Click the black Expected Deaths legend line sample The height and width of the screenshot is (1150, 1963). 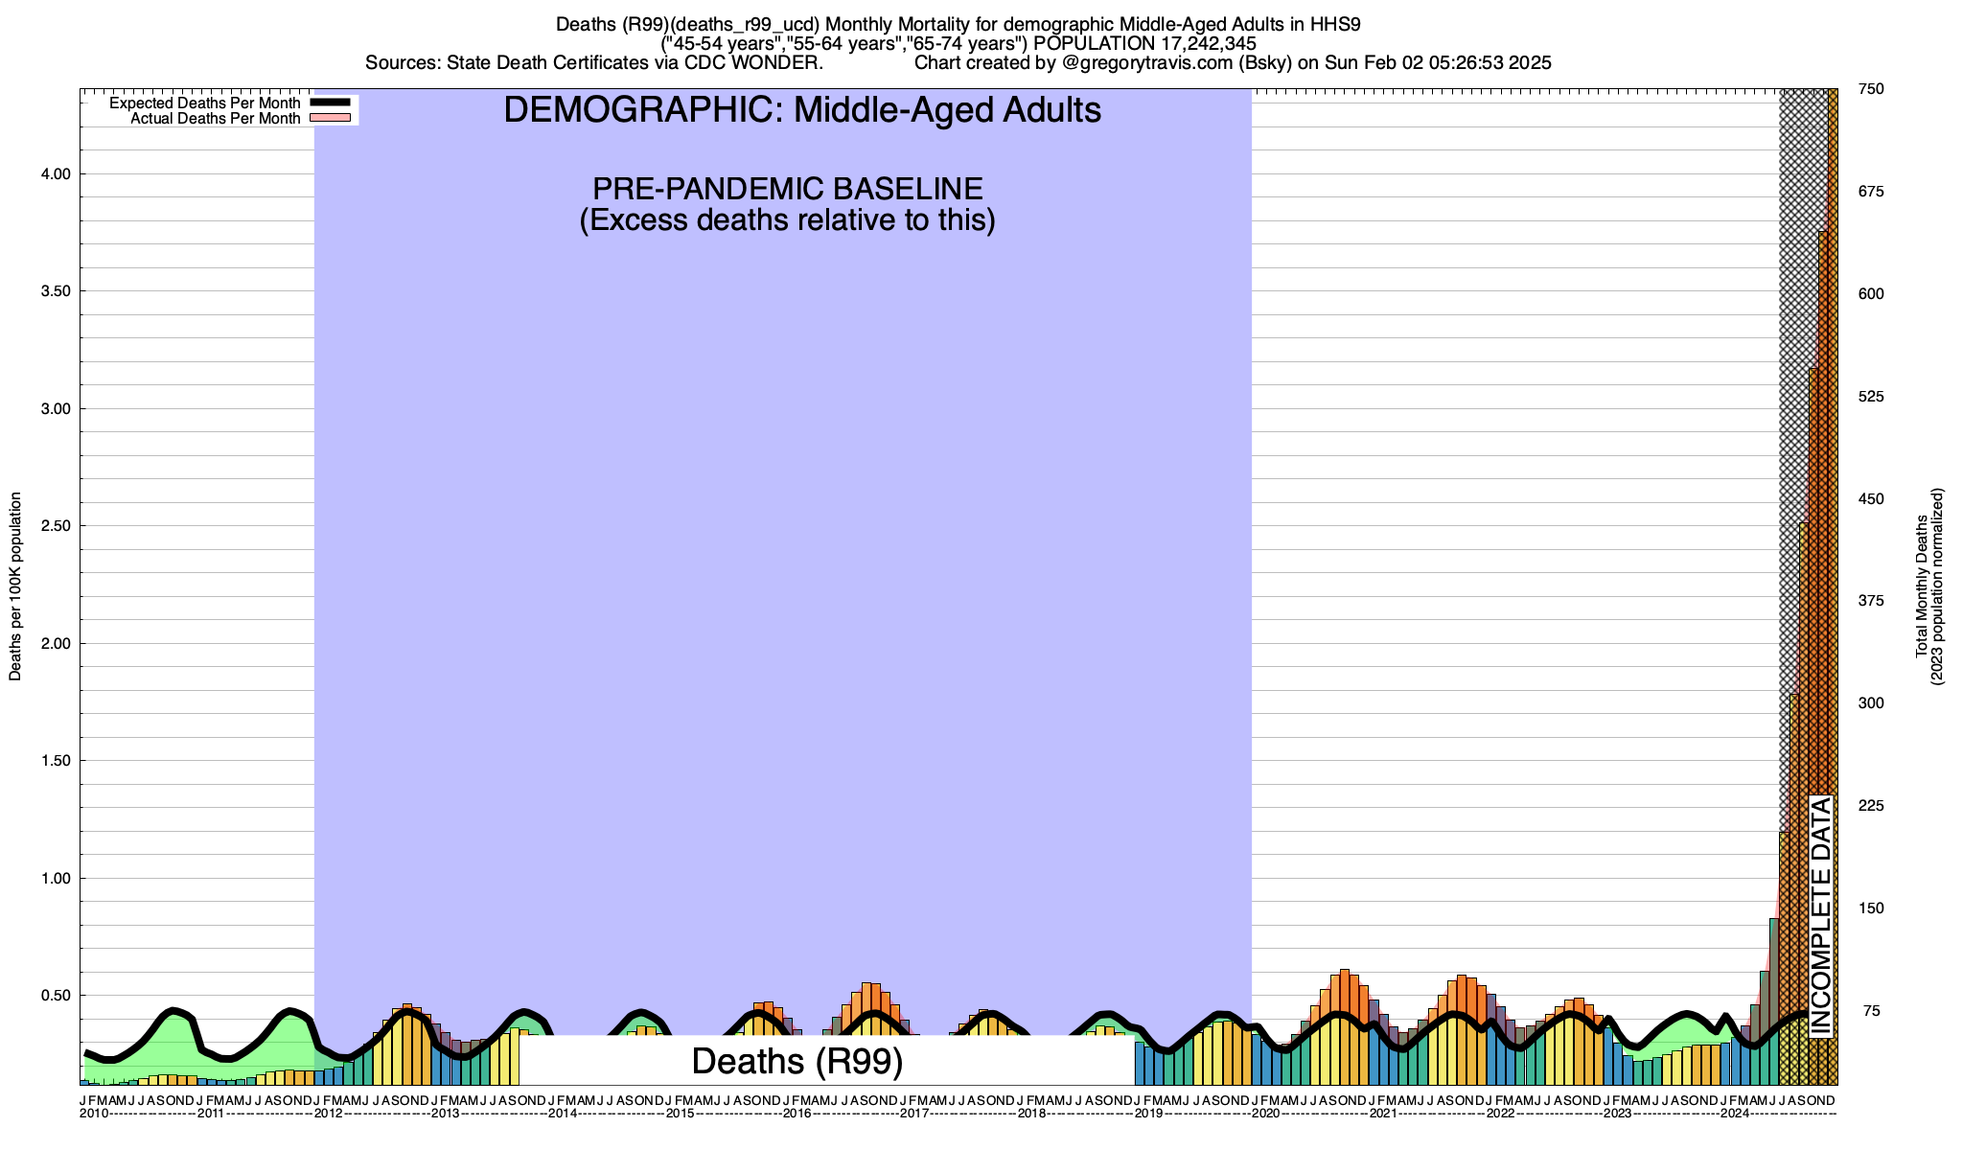point(332,103)
